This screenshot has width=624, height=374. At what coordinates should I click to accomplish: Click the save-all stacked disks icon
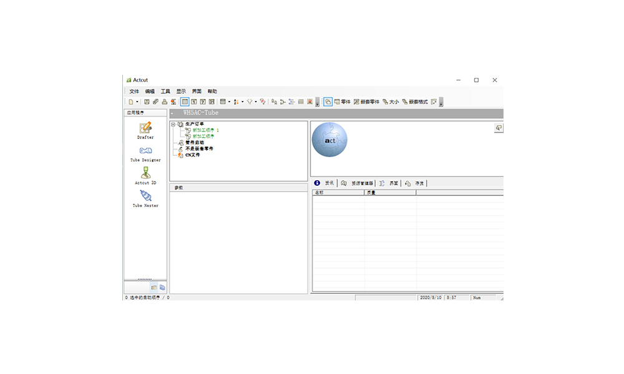pyautogui.click(x=155, y=102)
